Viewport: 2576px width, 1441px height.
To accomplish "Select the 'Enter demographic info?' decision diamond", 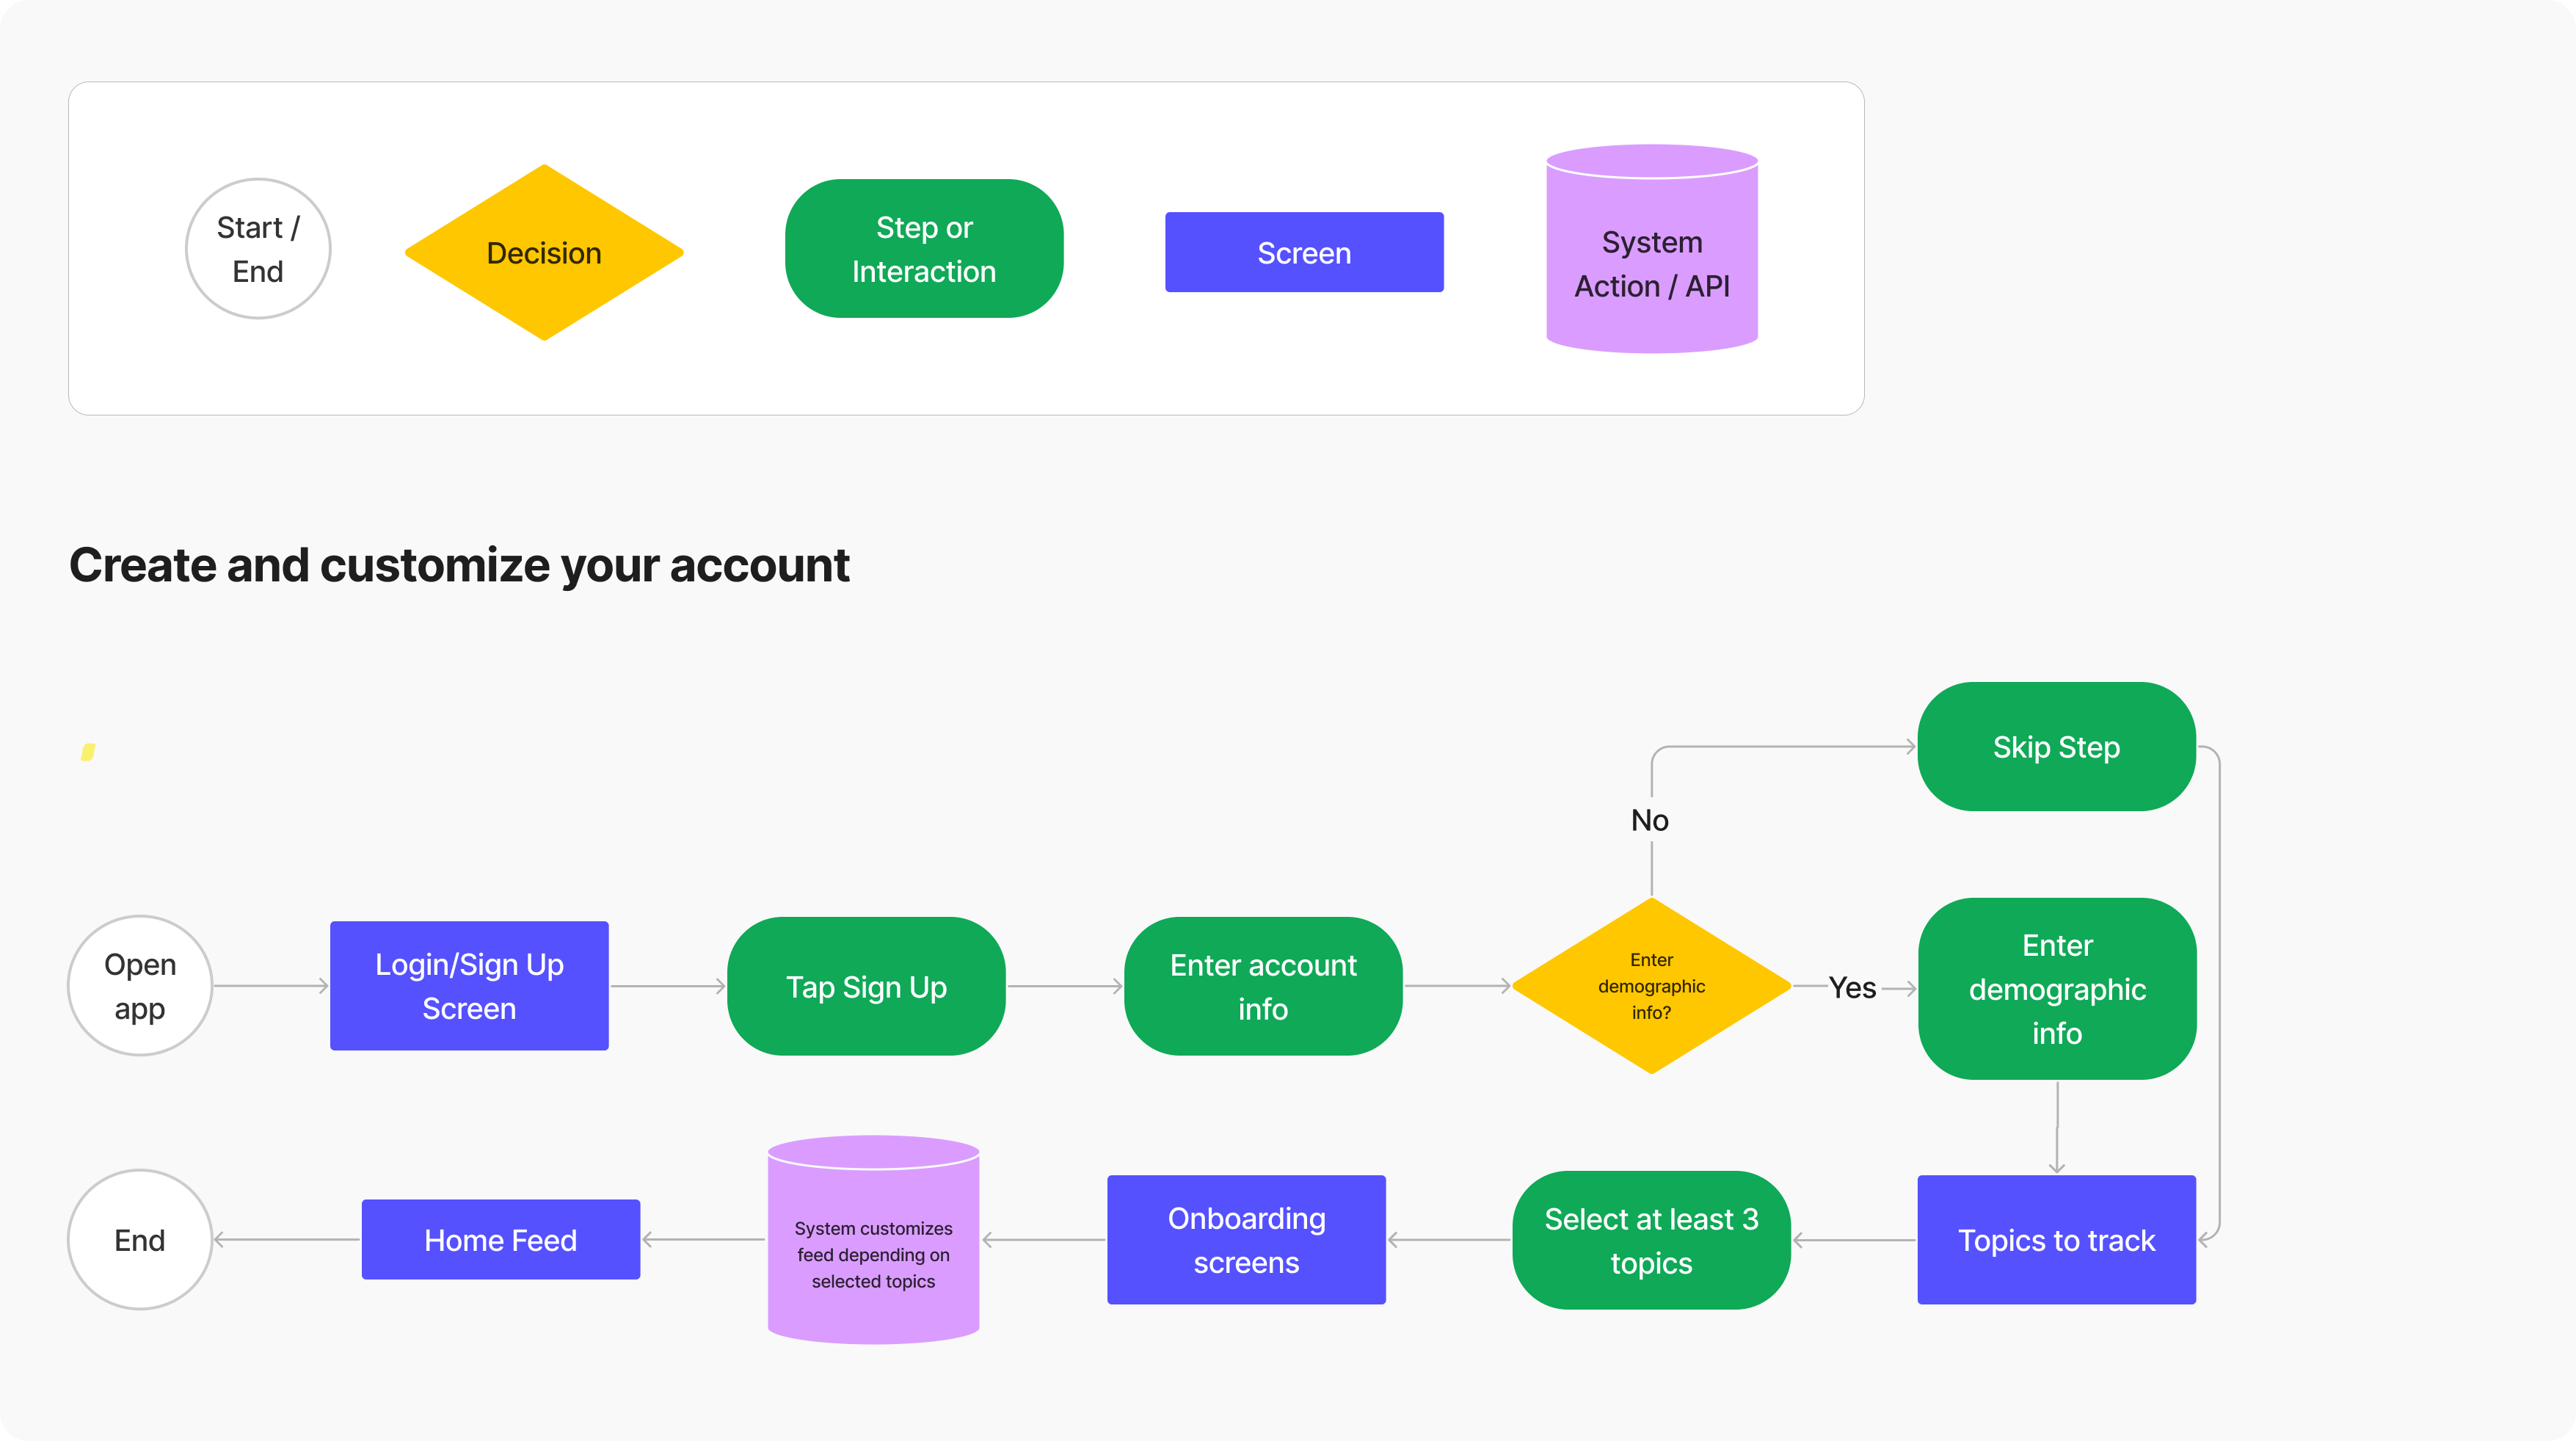I will click(1651, 986).
